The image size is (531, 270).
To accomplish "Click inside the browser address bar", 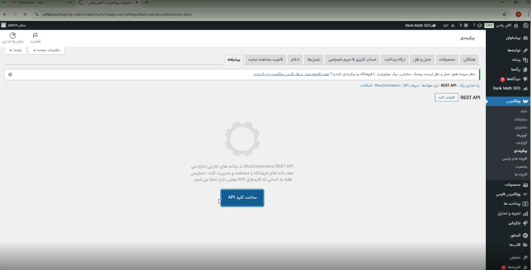I will coord(161,14).
